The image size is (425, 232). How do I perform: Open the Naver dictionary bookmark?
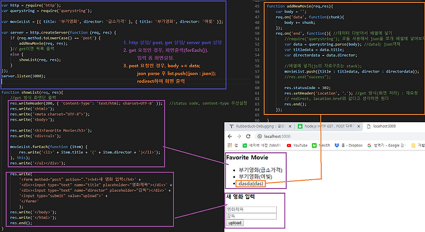click(x=261, y=145)
